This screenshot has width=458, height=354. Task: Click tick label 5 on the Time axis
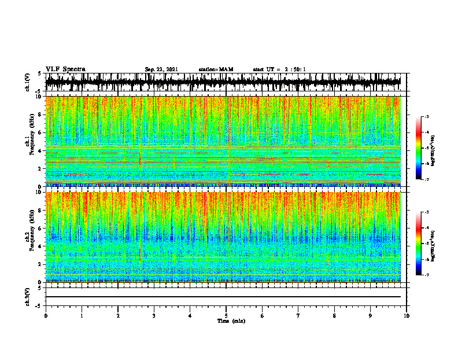pos(226,316)
